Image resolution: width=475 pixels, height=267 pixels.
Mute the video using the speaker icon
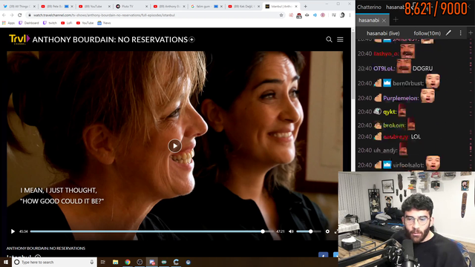291,231
